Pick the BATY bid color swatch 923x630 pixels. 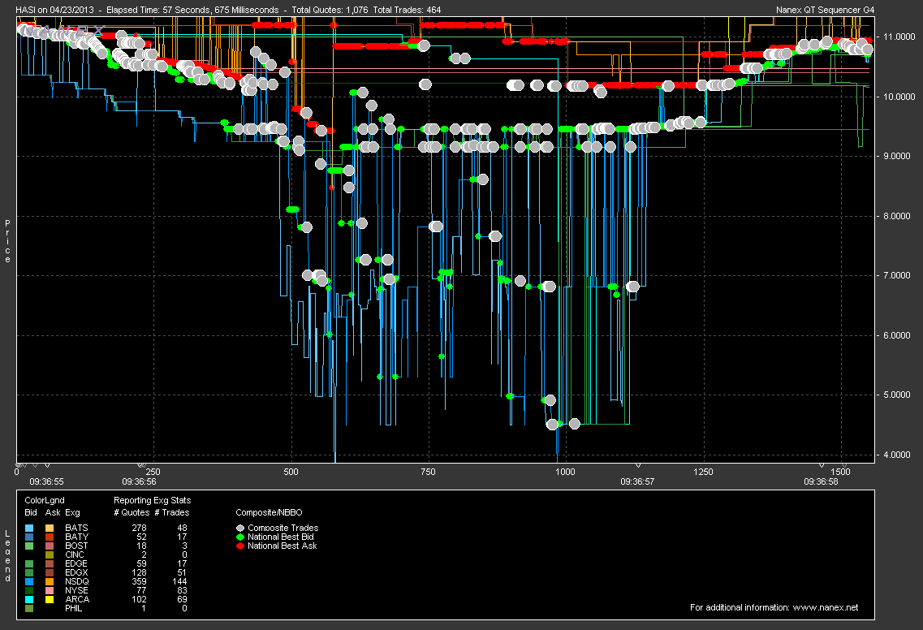[x=29, y=537]
